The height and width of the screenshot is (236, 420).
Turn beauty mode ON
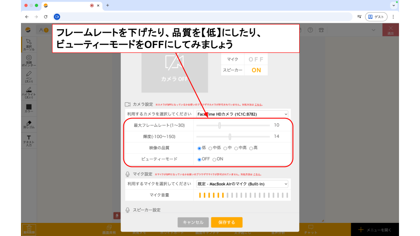click(214, 160)
